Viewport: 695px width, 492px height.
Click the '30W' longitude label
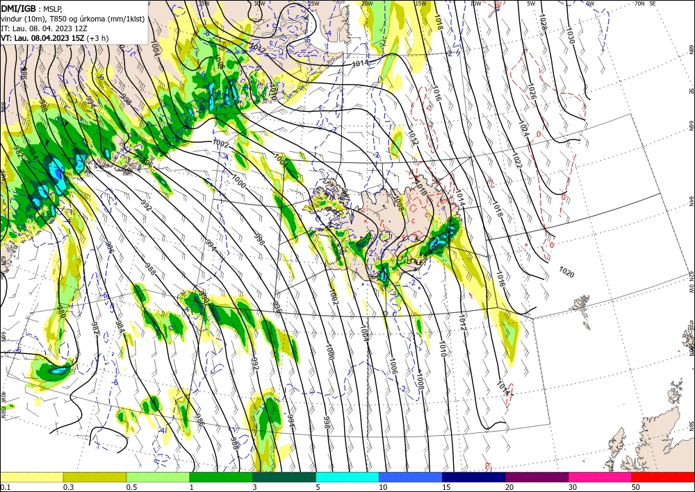click(259, 3)
